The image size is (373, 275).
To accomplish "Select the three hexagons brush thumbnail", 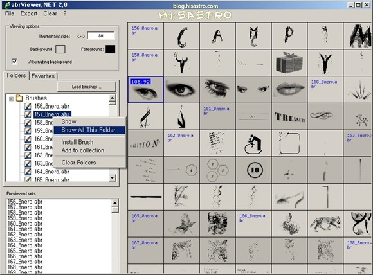I will click(x=217, y=170).
